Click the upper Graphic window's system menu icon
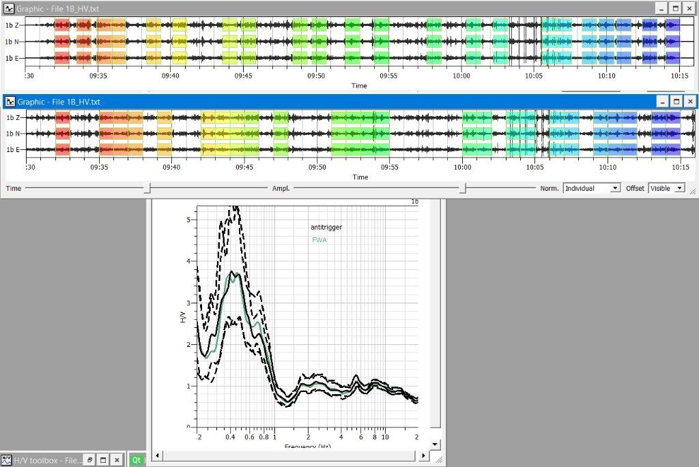Image resolution: width=699 pixels, height=467 pixels. point(9,9)
